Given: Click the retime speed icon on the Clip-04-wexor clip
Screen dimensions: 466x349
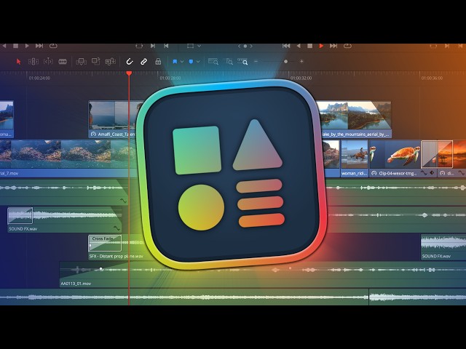Looking at the screenshot, I should coord(374,173).
